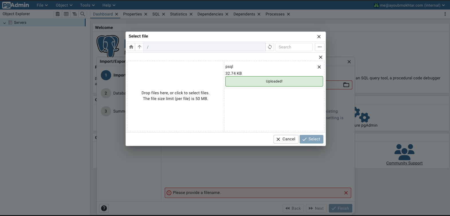The image size is (450, 216).
Task: Close the Processes tab
Action: [288, 14]
